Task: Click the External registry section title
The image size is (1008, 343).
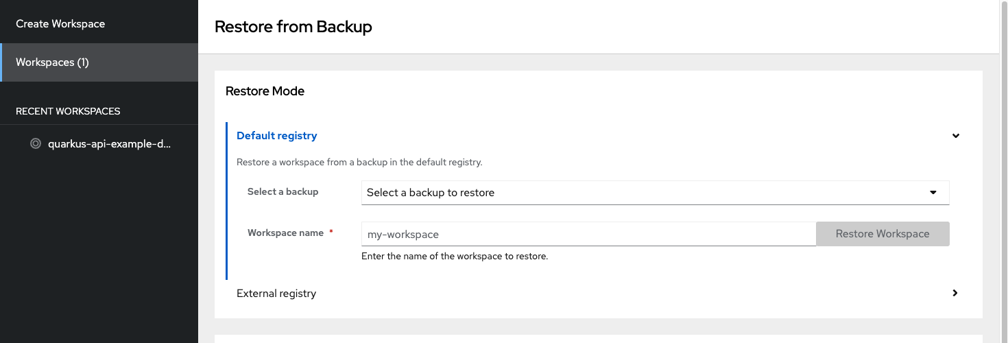Action: click(x=276, y=293)
